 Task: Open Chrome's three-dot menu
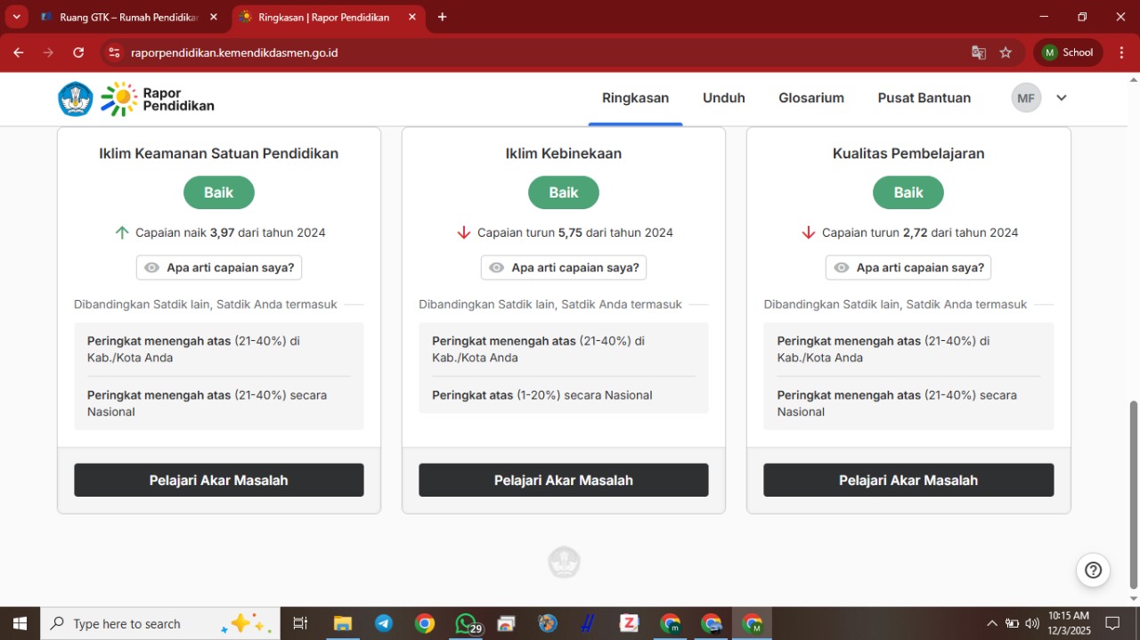tap(1121, 53)
